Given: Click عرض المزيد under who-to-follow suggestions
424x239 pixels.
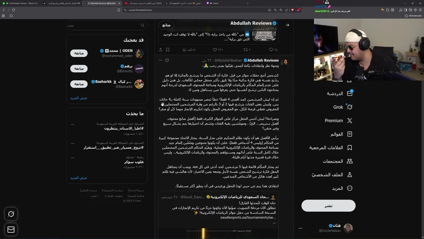Looking at the screenshot, I should click(x=79, y=98).
